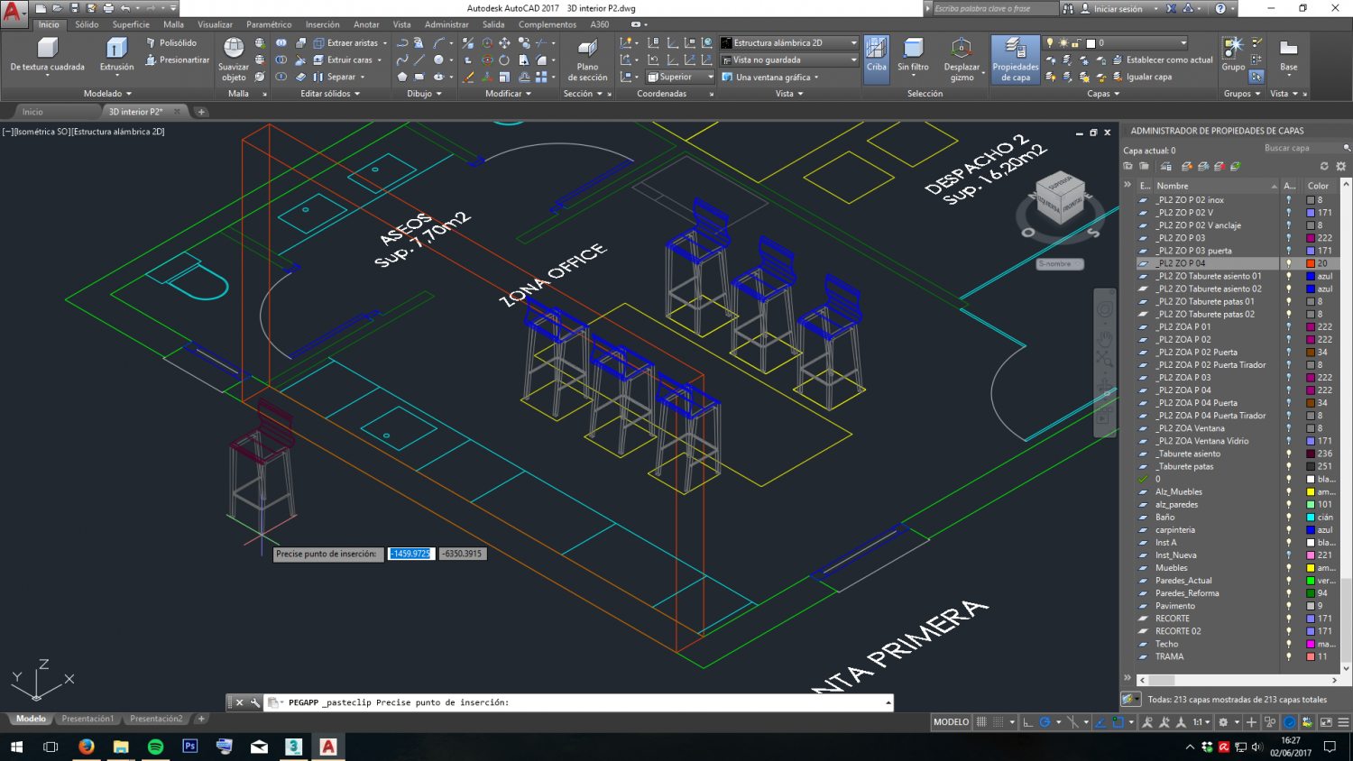Click the MODELO status bar button
The width and height of the screenshot is (1353, 761).
coord(951,722)
